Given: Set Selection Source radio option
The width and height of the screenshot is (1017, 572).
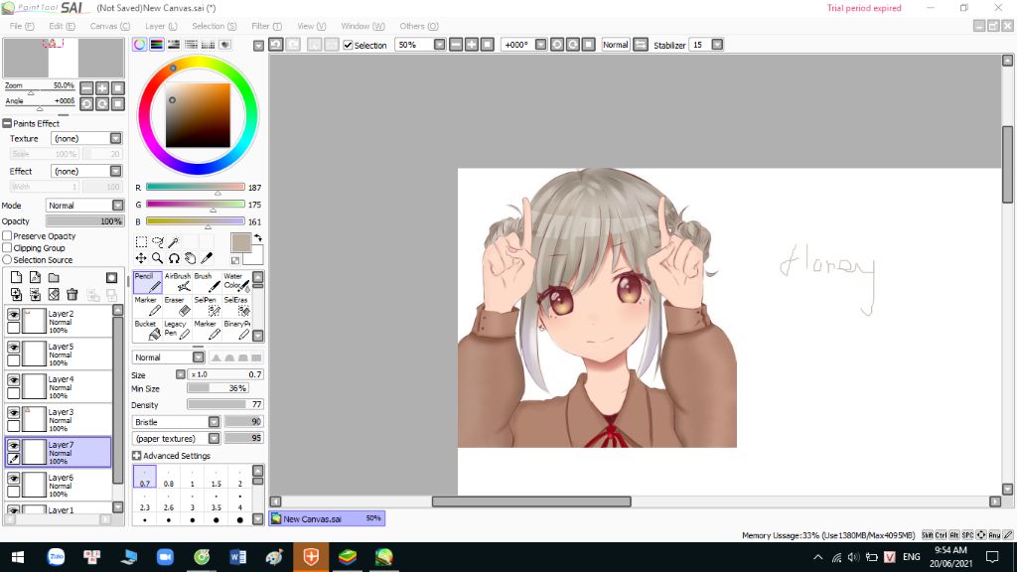Looking at the screenshot, I should [x=7, y=259].
